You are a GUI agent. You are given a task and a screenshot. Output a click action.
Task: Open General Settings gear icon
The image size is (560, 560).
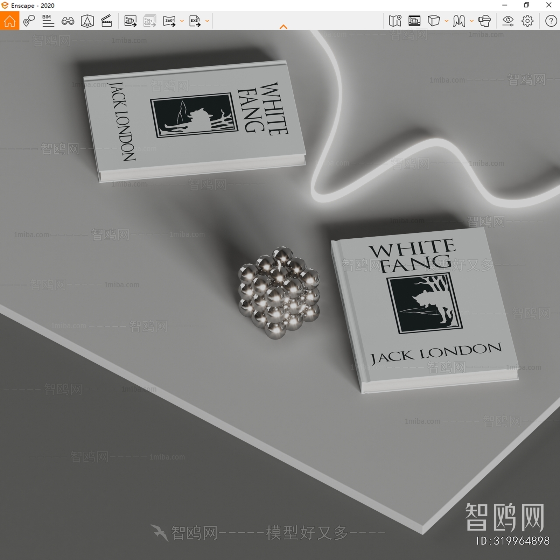pos(527,21)
